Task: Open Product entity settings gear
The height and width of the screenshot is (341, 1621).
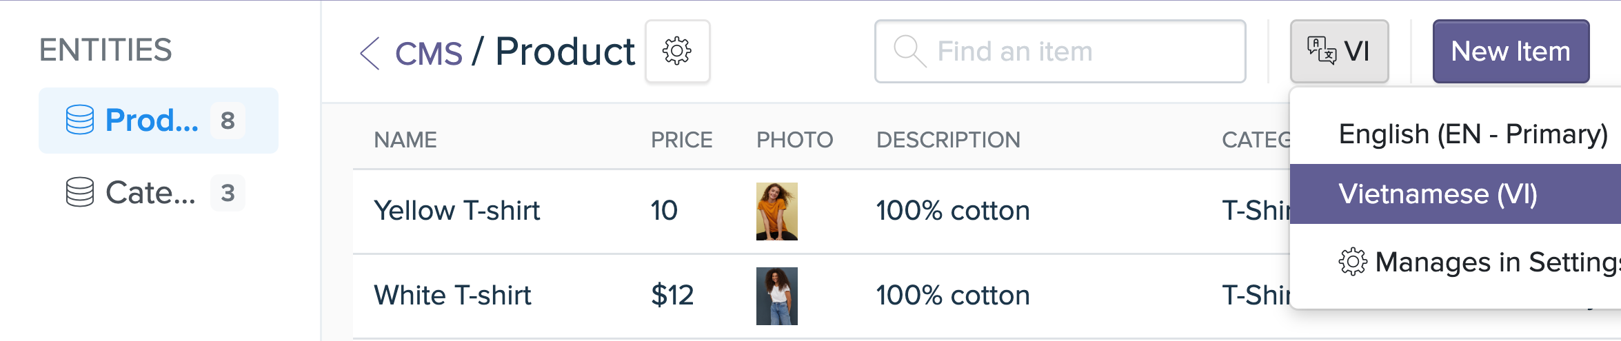Action: [677, 52]
